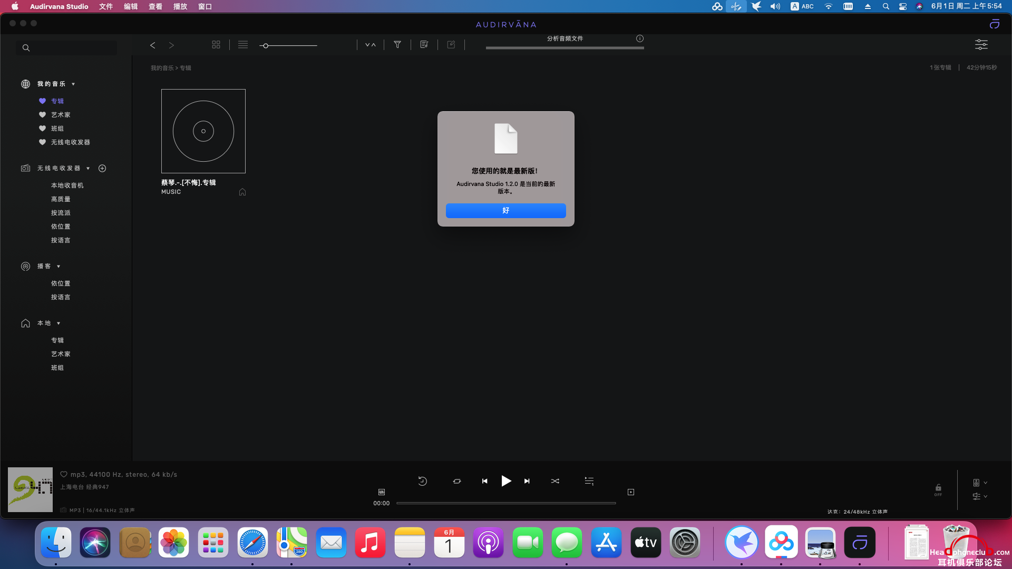This screenshot has height=569, width=1012.
Task: Open the 查看 menu
Action: [x=155, y=6]
